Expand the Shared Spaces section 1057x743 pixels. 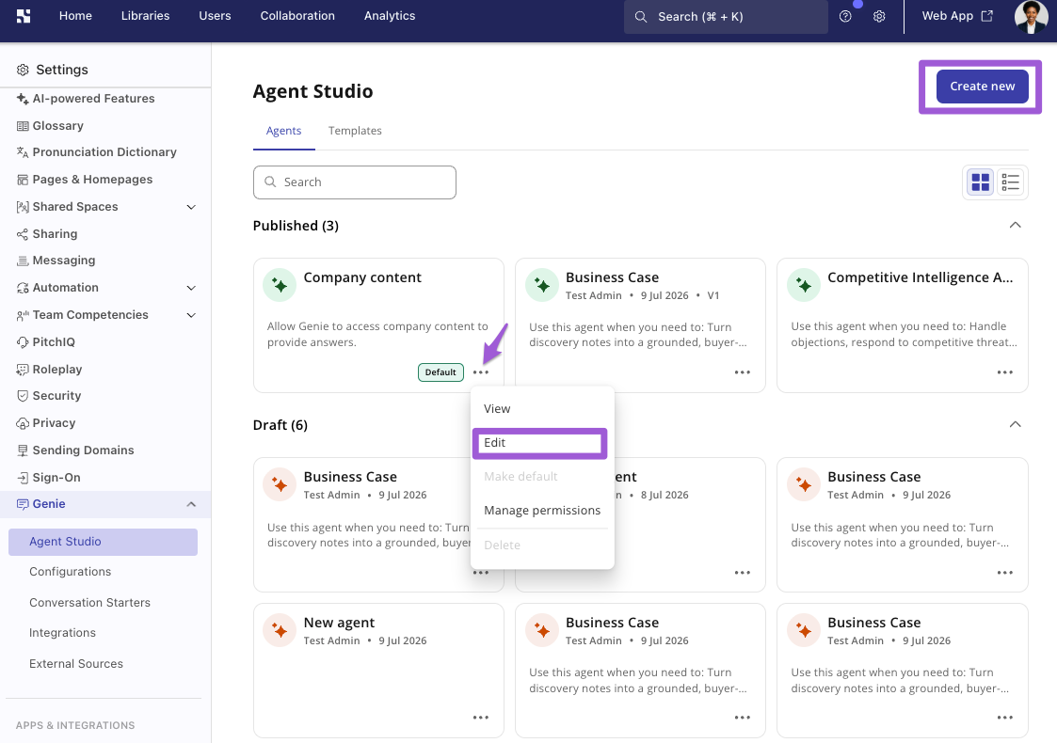point(191,207)
